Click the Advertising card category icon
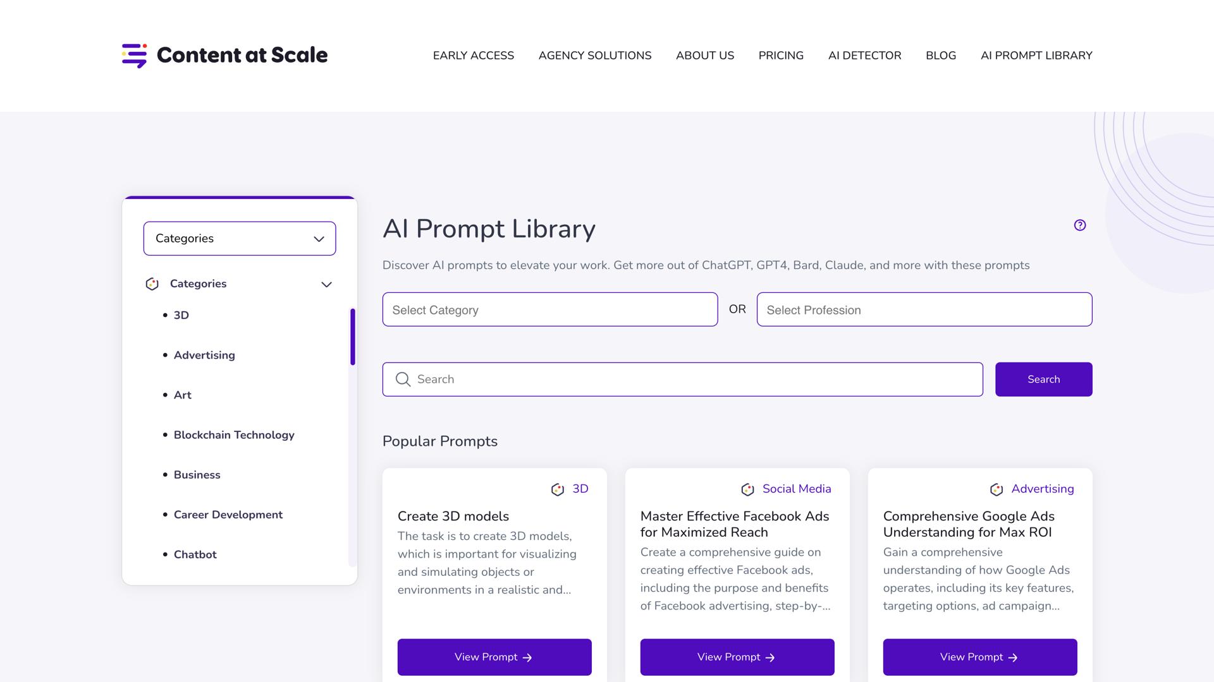 pos(996,489)
